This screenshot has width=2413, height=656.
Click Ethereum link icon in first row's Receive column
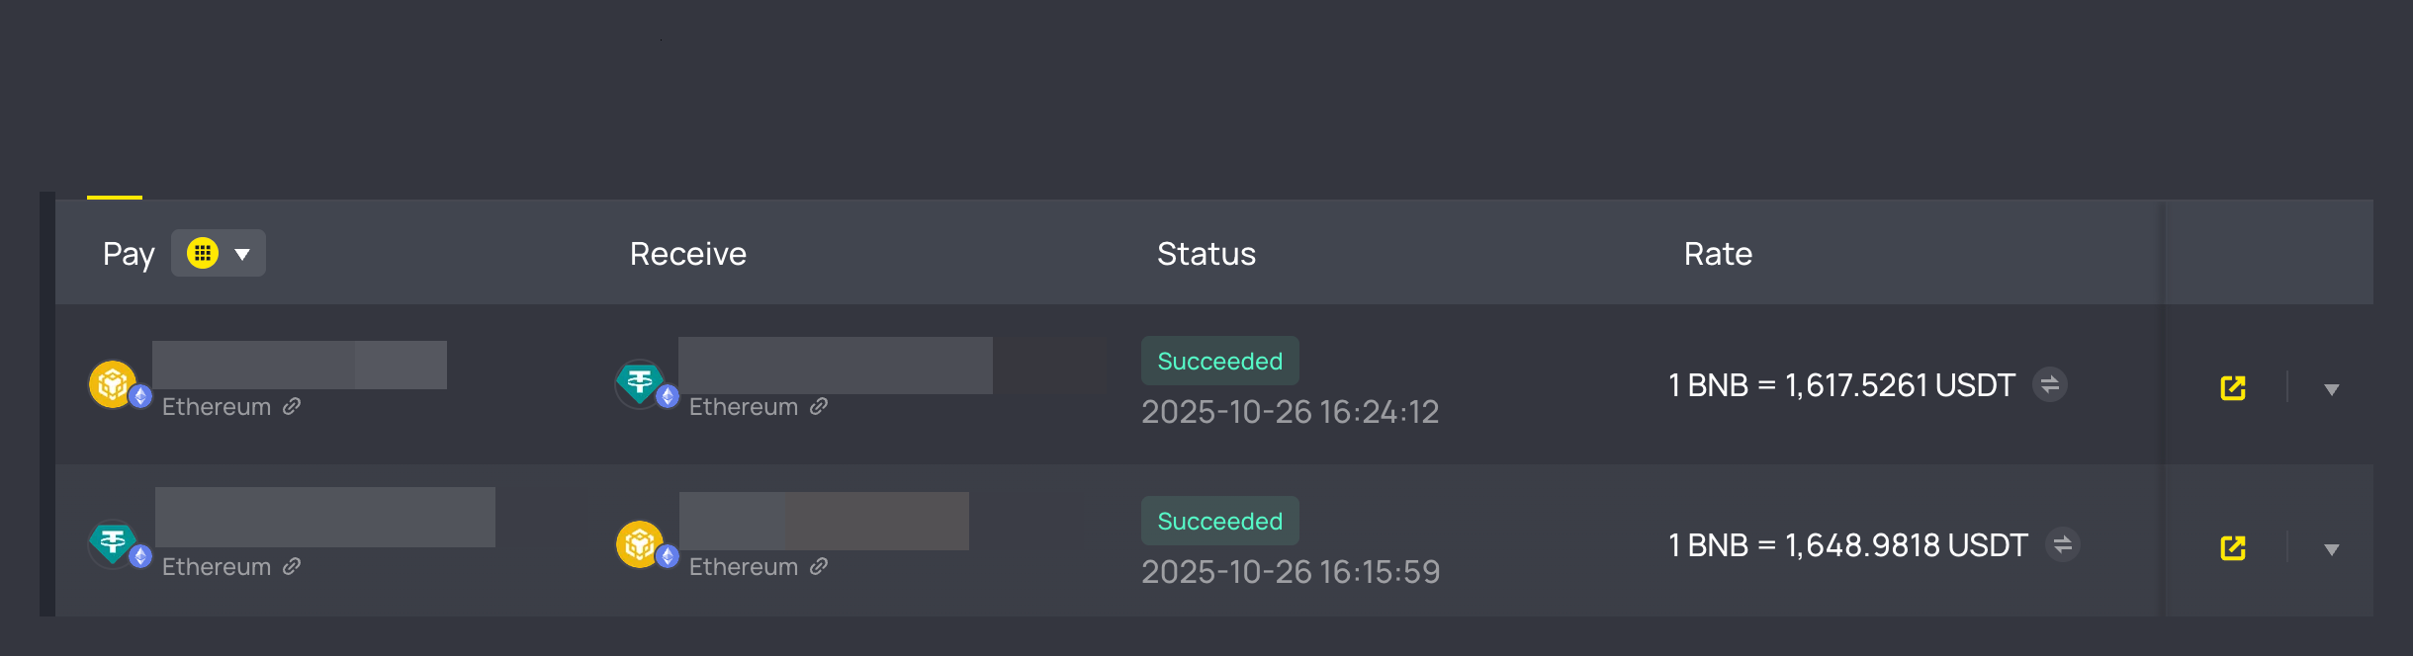tap(819, 406)
